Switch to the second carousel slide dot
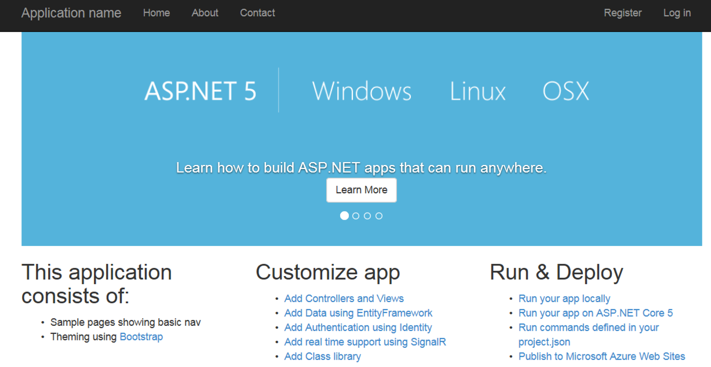Image resolution: width=711 pixels, height=367 pixels. click(356, 216)
